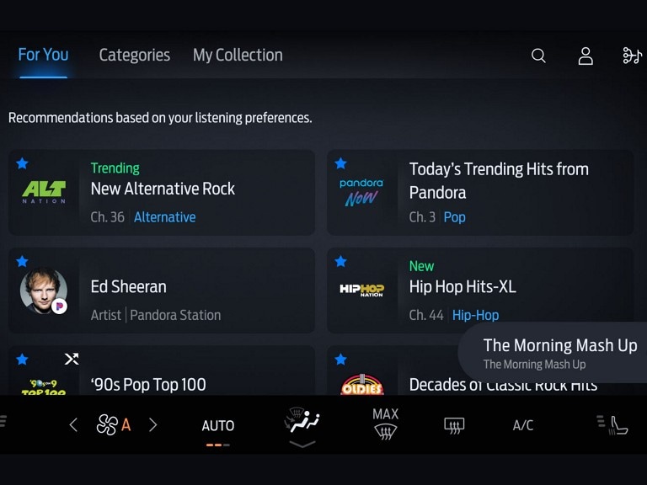Select the Ed Sheeran artist photo
The width and height of the screenshot is (647, 485).
pos(44,290)
